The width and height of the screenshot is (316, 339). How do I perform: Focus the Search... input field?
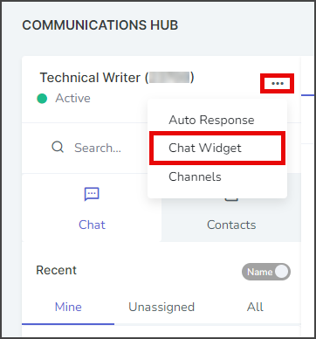pyautogui.click(x=98, y=148)
